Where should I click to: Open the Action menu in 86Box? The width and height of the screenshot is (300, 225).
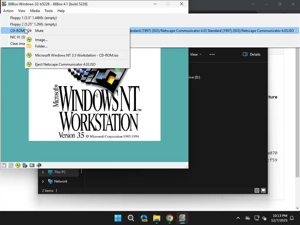coord(8,11)
